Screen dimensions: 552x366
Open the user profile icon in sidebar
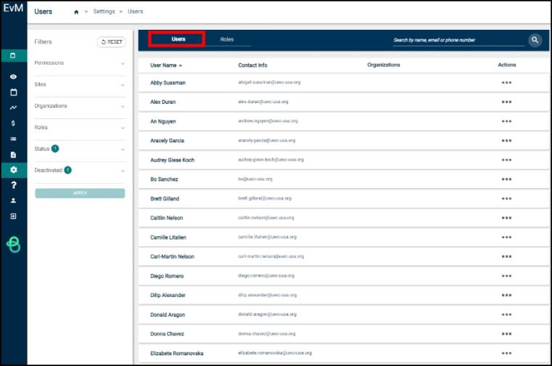tap(13, 200)
